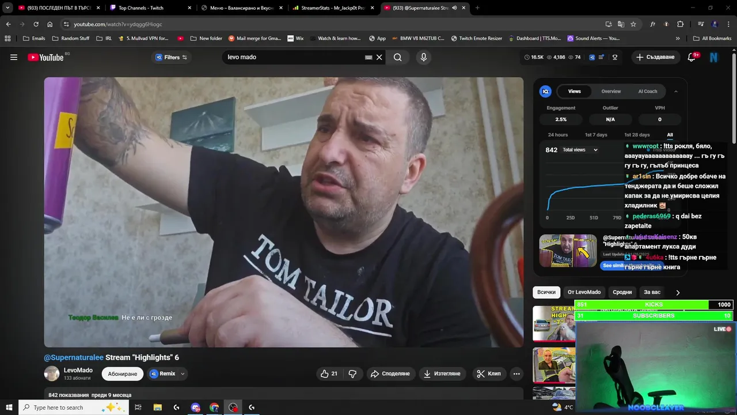This screenshot has height=415, width=737.
Task: Open the @Supernaturalee mention link in title
Action: click(74, 357)
